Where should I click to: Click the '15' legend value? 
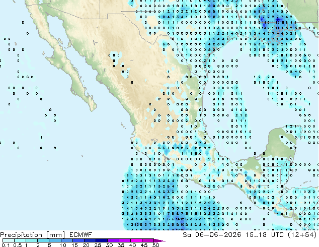click(74, 245)
